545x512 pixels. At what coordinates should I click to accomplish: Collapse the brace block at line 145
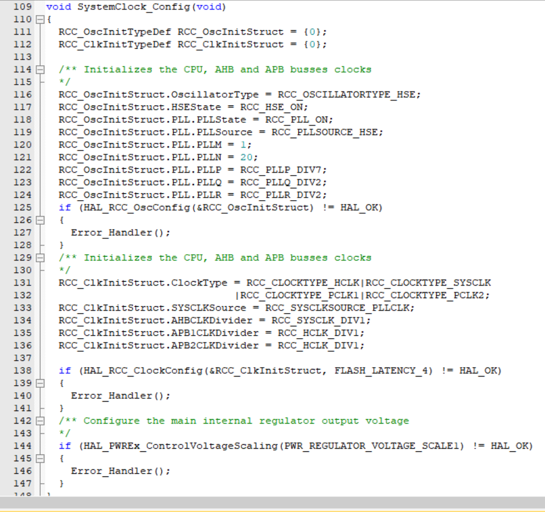40,459
